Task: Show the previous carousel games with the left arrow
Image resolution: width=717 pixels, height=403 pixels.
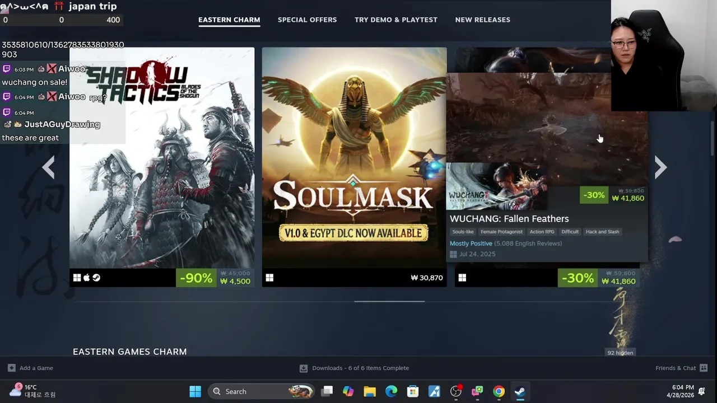Action: coord(49,167)
